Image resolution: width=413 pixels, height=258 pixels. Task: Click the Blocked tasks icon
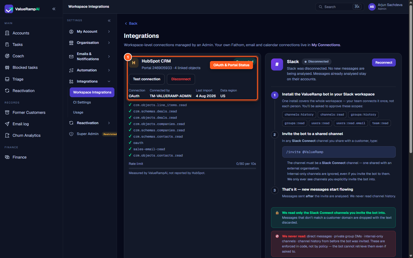point(7,67)
